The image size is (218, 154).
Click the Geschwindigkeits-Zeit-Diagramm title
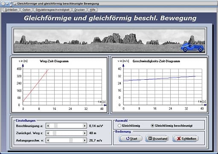click(x=156, y=61)
